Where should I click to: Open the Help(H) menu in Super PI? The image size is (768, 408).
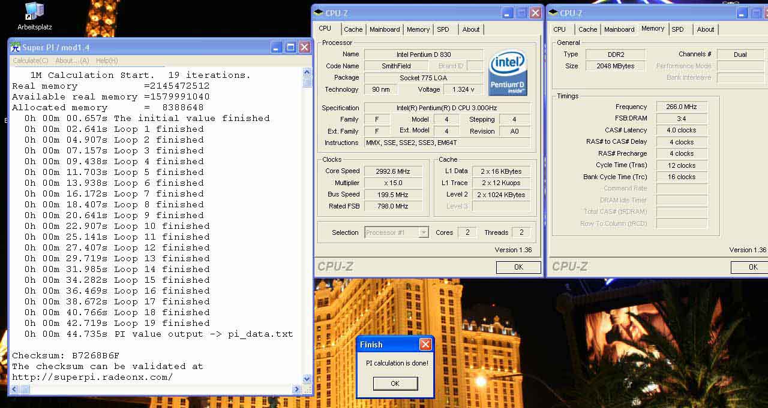107,61
